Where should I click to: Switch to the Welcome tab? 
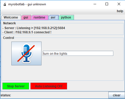[x=11, y=17]
